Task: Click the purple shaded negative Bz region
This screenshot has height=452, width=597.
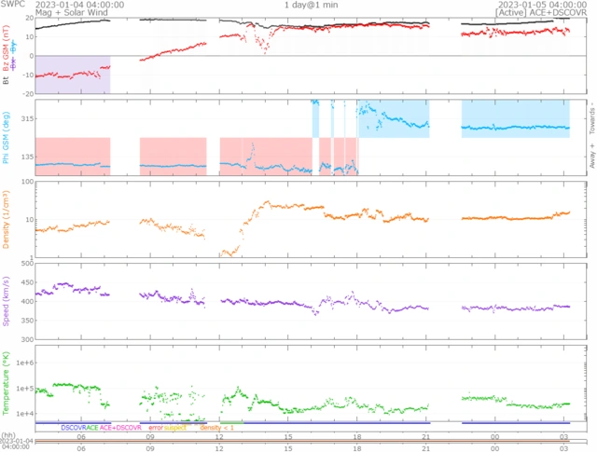Action: tap(73, 75)
